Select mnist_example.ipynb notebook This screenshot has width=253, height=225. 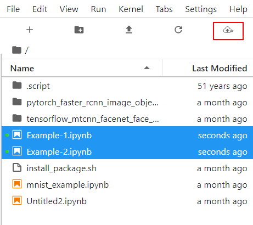coord(127,185)
